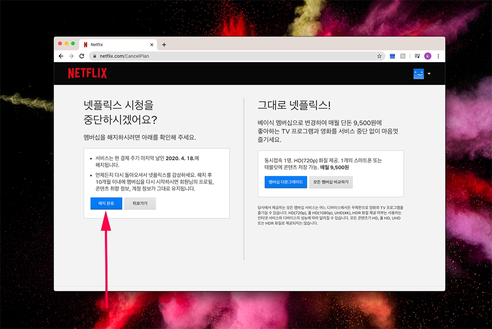Click the 멤버십 다운그레이드 button
This screenshot has width=492, height=329.
(x=286, y=182)
